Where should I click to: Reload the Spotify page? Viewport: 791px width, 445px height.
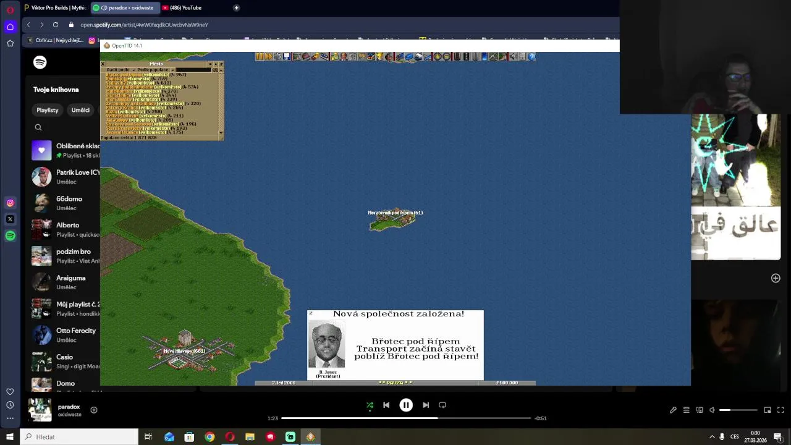pyautogui.click(x=55, y=25)
